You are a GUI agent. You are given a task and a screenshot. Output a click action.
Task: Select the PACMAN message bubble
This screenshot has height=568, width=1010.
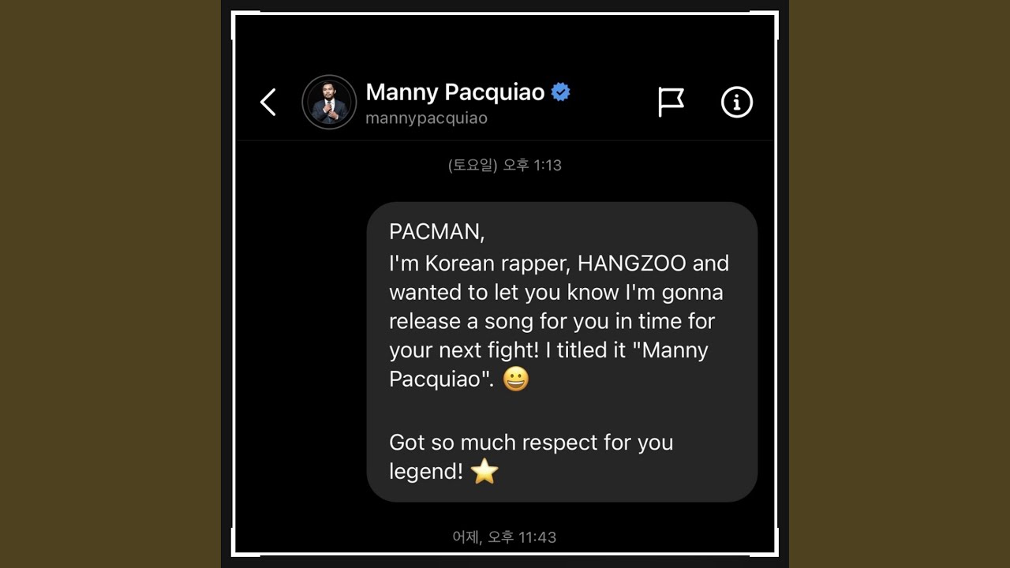tap(562, 352)
